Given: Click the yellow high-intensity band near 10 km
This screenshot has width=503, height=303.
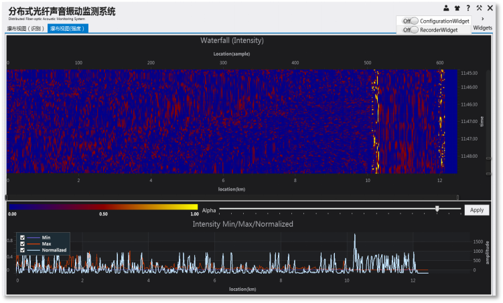Looking at the screenshot, I should coord(376,122).
